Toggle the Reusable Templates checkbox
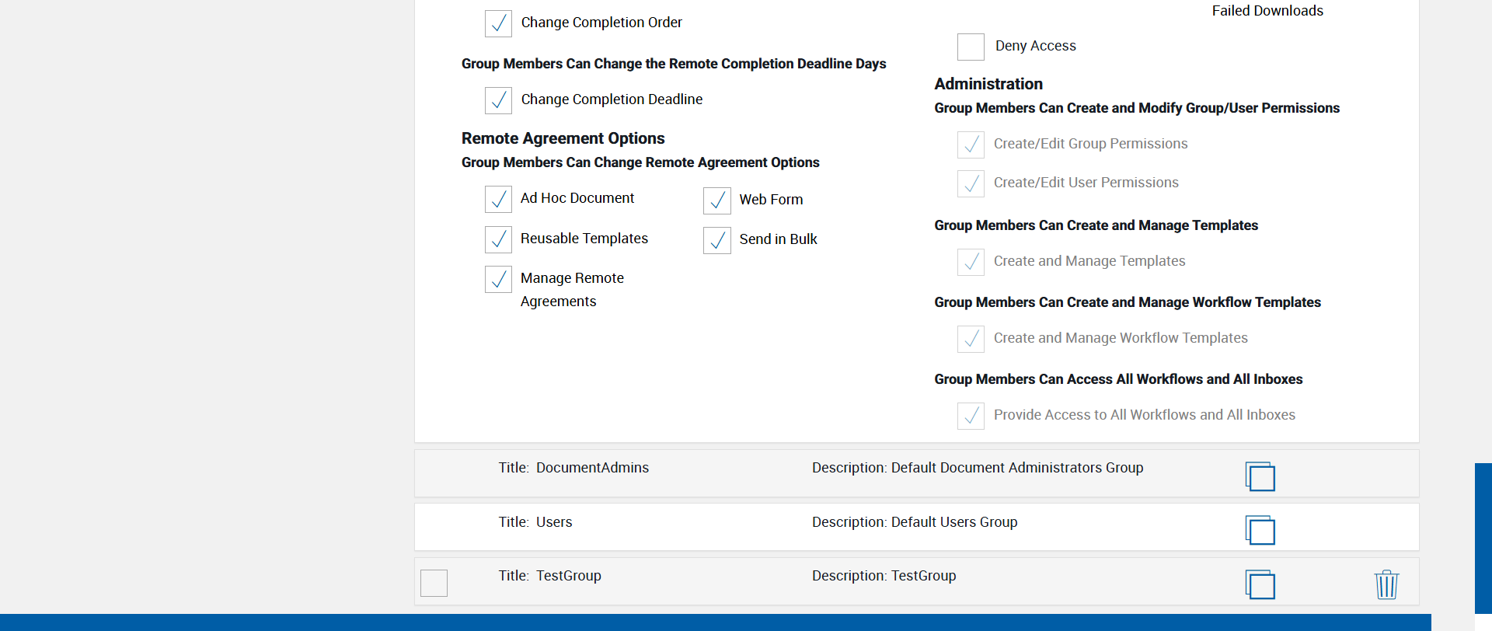Screen dimensions: 1492x631 498,239
